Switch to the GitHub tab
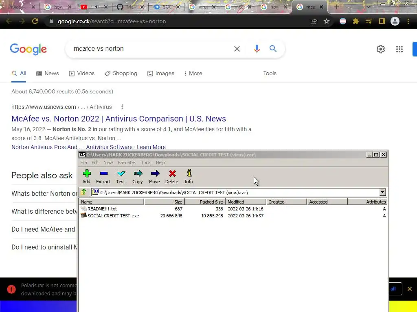The width and height of the screenshot is (417, 312). [130, 7]
